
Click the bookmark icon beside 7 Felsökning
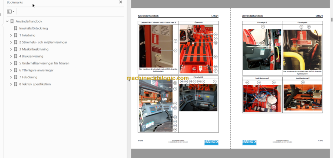click(16, 77)
